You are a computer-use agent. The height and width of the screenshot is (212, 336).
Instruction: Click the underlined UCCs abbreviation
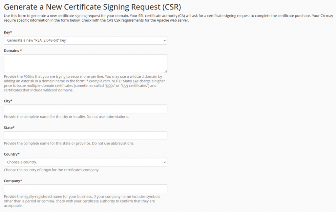[x=110, y=86]
